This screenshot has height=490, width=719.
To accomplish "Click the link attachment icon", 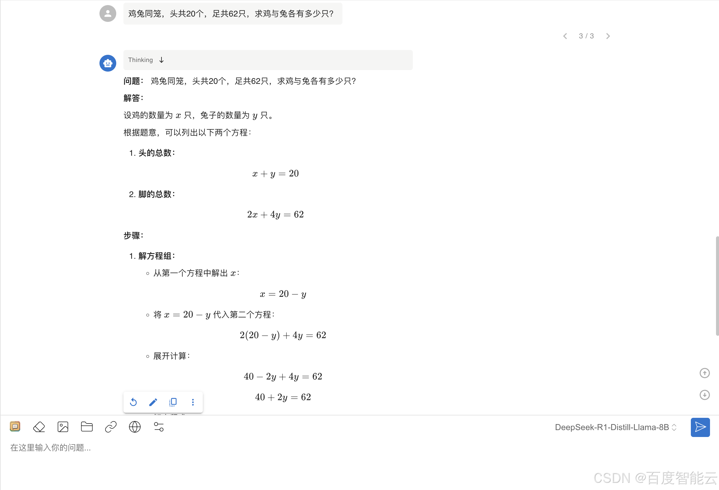I will 111,427.
